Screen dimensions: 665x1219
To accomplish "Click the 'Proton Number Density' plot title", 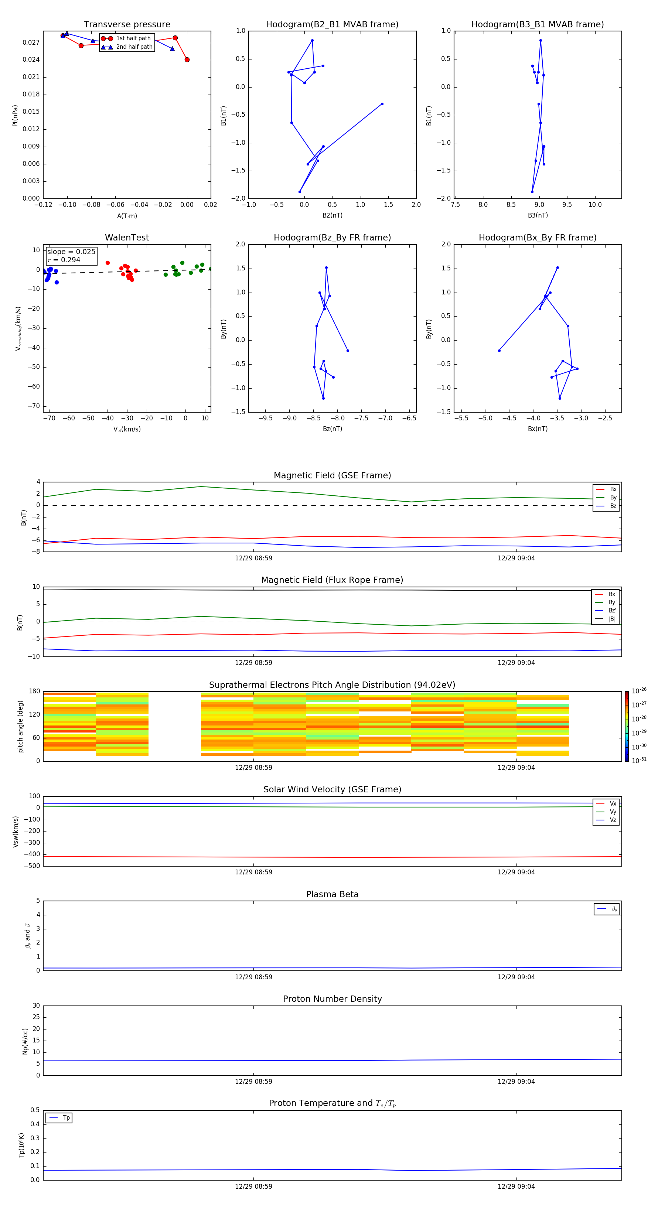I will click(332, 999).
